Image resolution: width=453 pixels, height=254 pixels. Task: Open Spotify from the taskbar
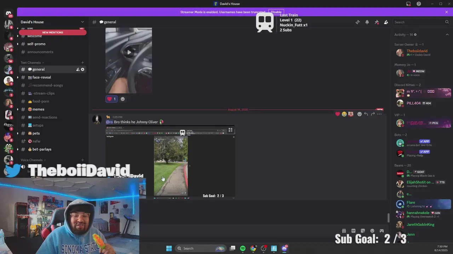243,248
